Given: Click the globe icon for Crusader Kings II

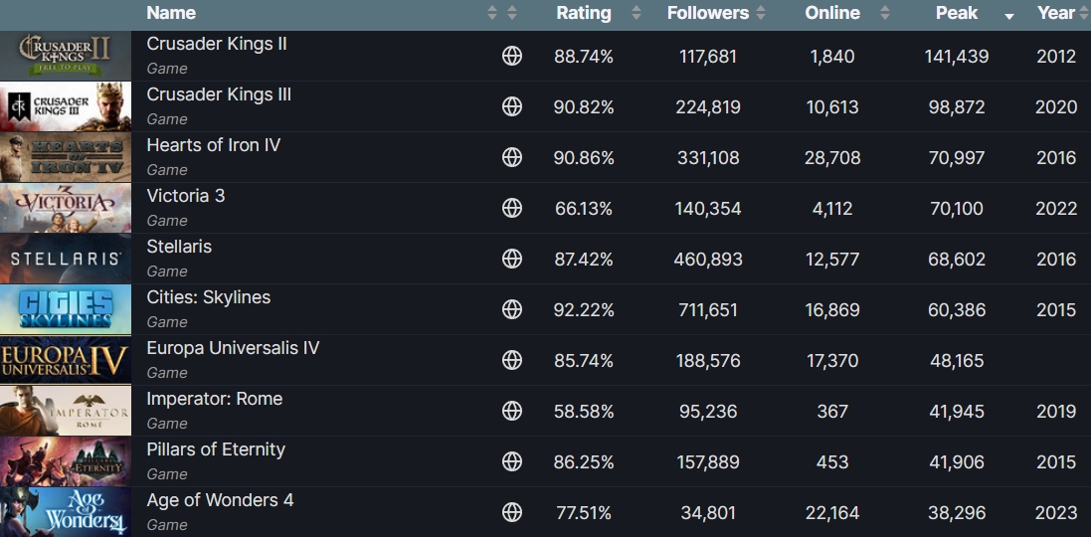Looking at the screenshot, I should 512,57.
